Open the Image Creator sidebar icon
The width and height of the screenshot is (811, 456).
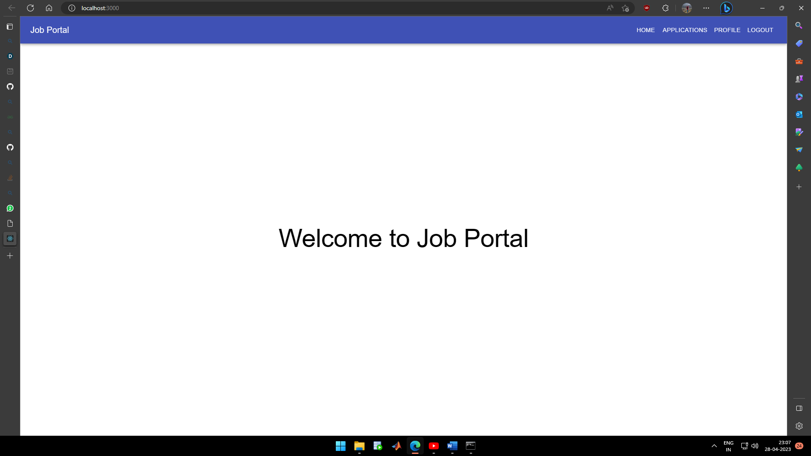pyautogui.click(x=799, y=132)
